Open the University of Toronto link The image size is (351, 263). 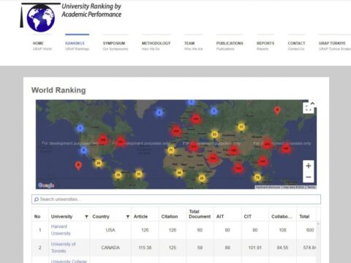click(x=63, y=248)
